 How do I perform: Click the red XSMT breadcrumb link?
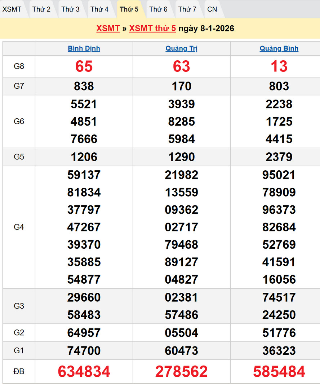coord(108,29)
